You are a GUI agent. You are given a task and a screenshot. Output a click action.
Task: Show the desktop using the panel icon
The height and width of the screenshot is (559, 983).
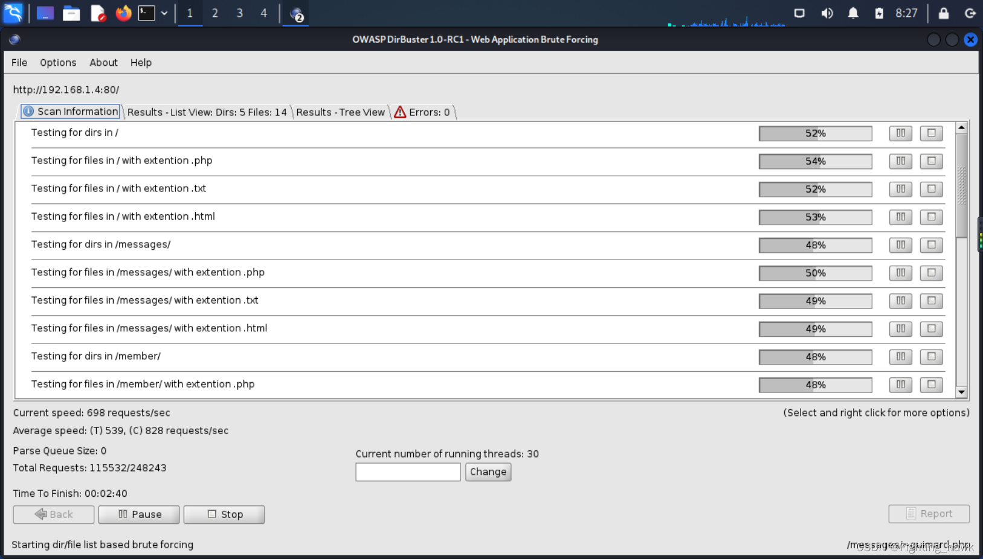point(45,13)
